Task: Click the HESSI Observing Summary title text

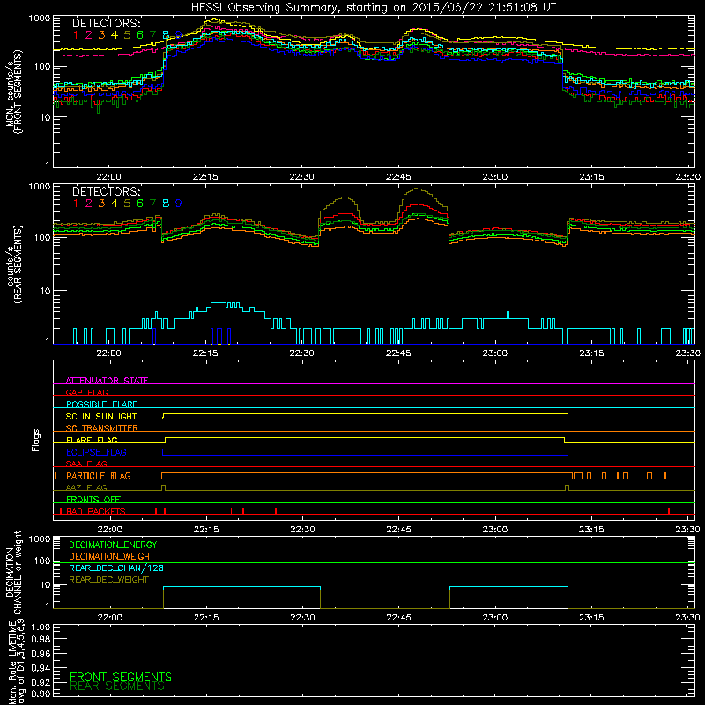Action: click(373, 7)
